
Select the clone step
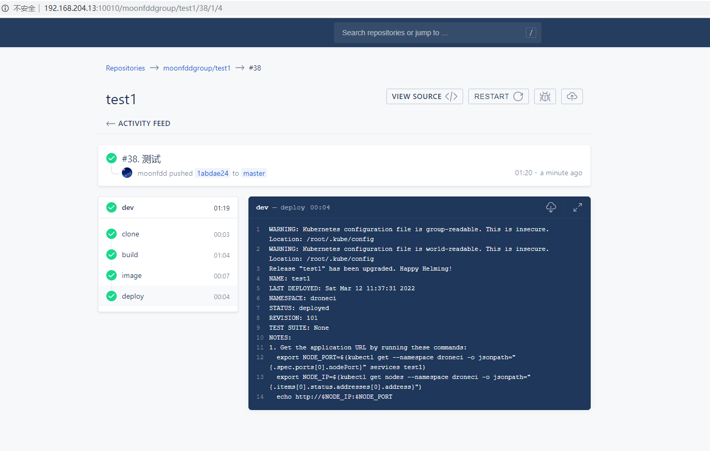click(168, 234)
